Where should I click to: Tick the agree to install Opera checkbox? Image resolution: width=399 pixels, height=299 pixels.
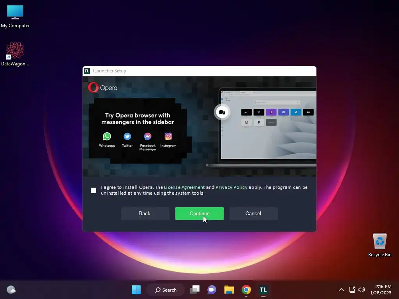(94, 190)
